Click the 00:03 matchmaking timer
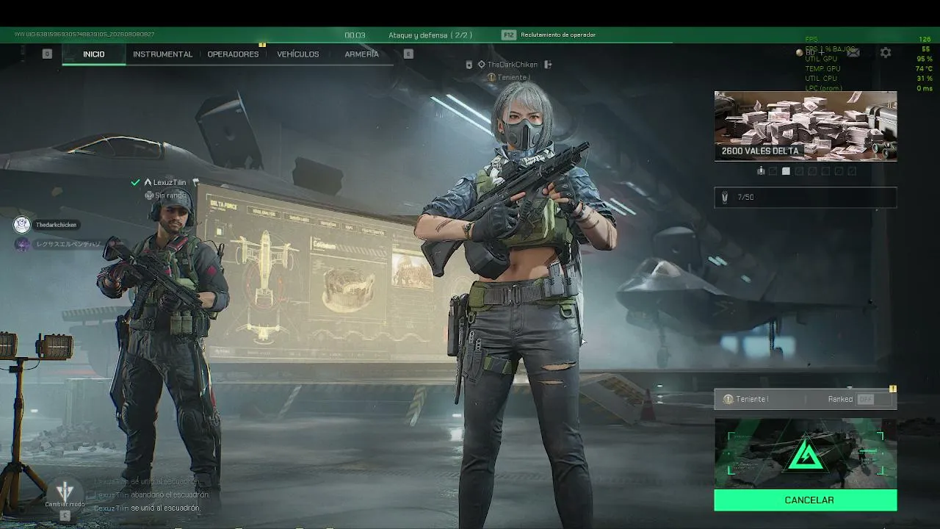The width and height of the screenshot is (940, 529). [355, 35]
